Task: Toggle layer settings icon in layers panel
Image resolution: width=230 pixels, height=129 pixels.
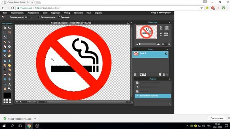Action: click(135, 75)
